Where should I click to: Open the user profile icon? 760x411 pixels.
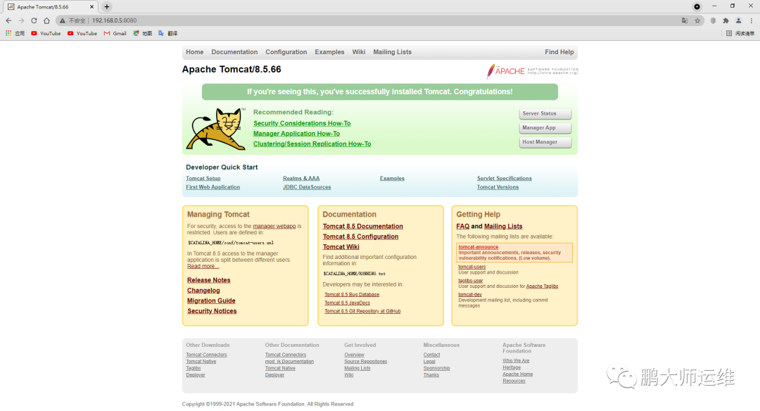click(739, 20)
